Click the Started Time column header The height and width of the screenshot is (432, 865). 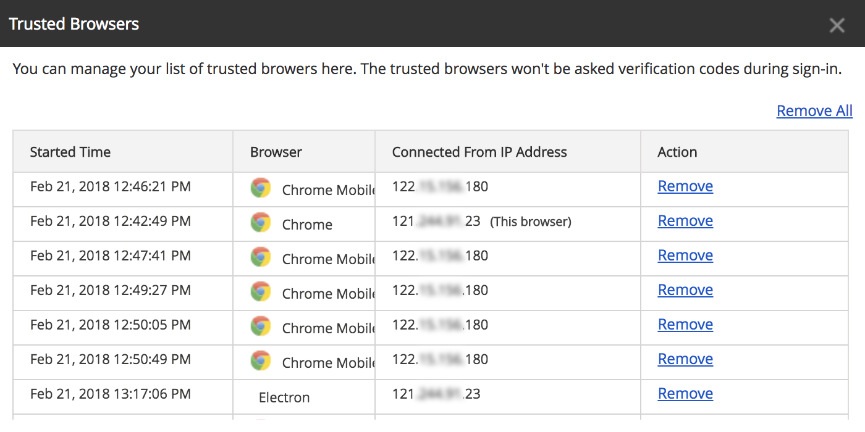70,152
